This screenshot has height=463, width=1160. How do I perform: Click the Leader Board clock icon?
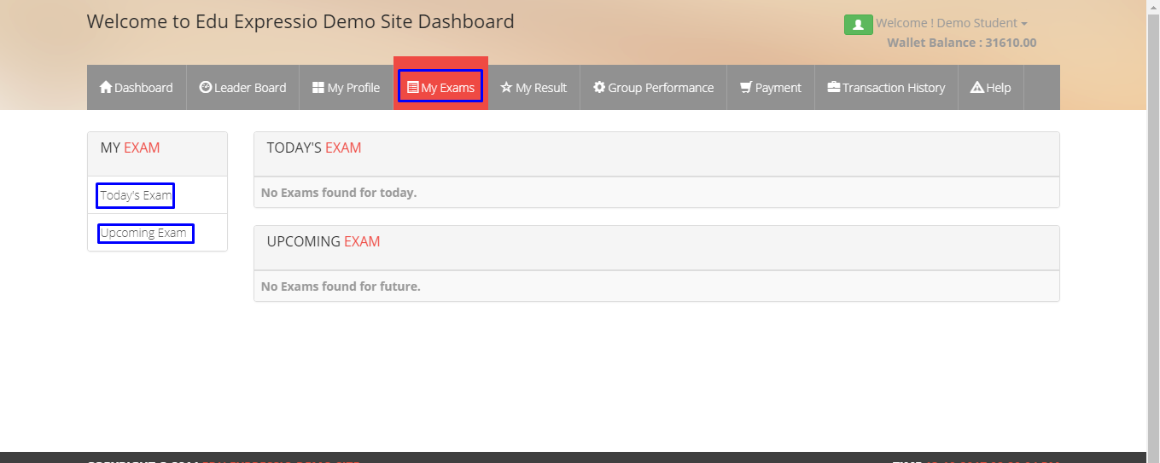pos(206,87)
